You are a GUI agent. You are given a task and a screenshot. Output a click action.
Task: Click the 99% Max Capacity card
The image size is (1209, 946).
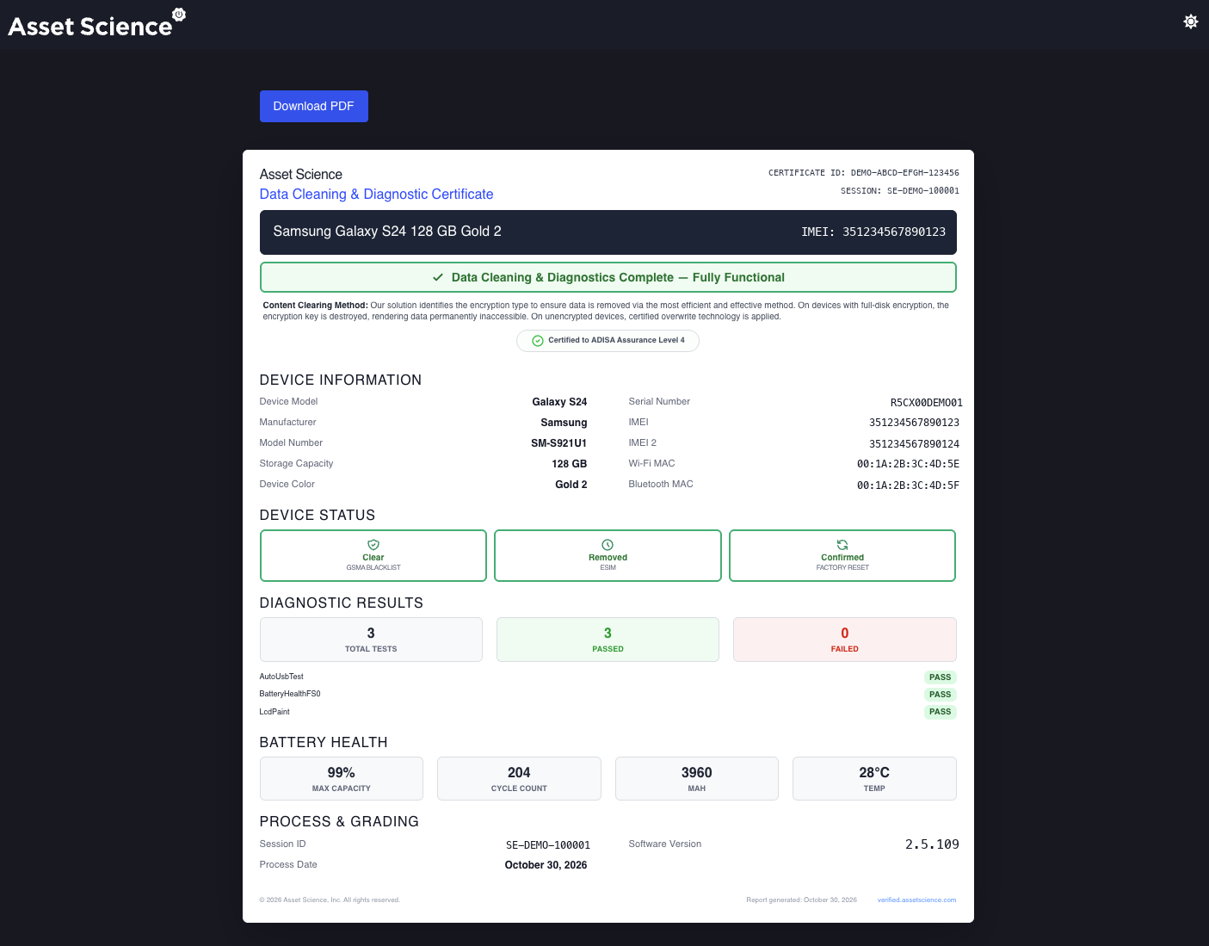(x=342, y=778)
